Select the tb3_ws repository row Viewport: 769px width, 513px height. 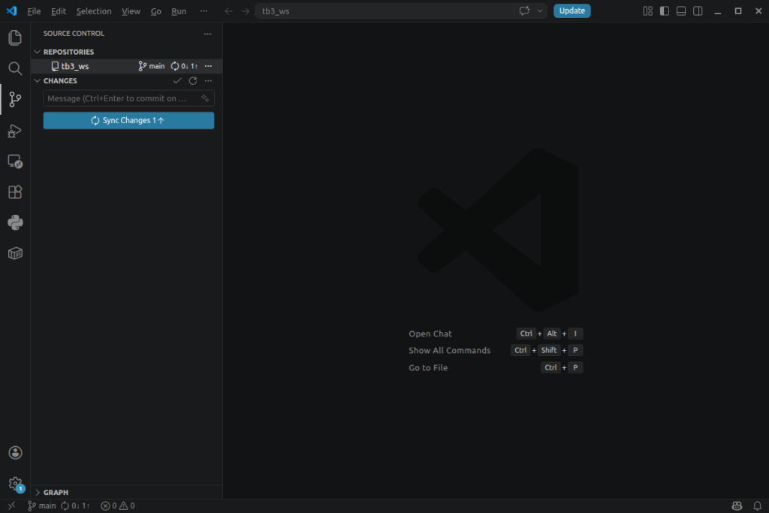click(126, 66)
